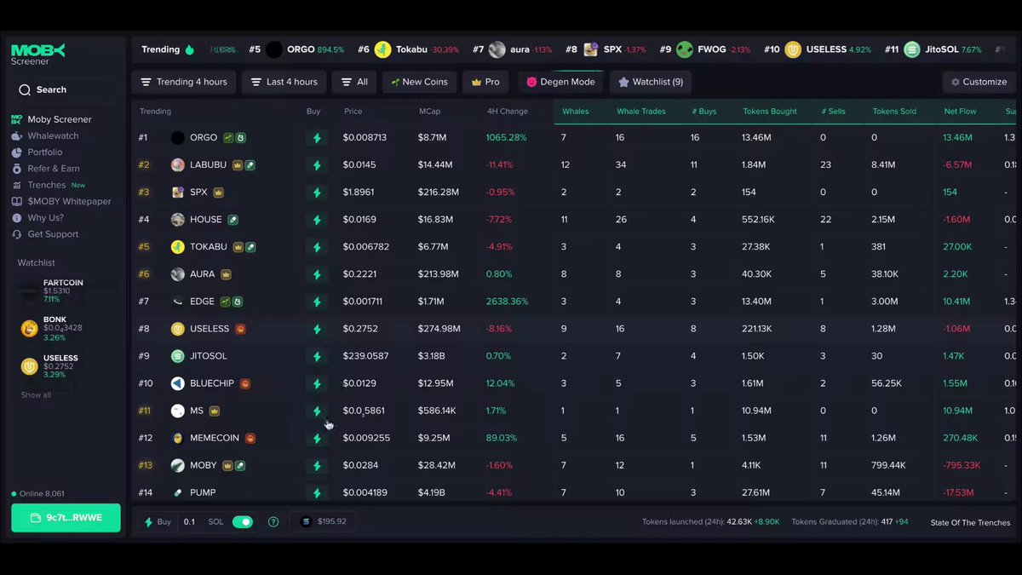Select the New Coins tab

(x=419, y=82)
